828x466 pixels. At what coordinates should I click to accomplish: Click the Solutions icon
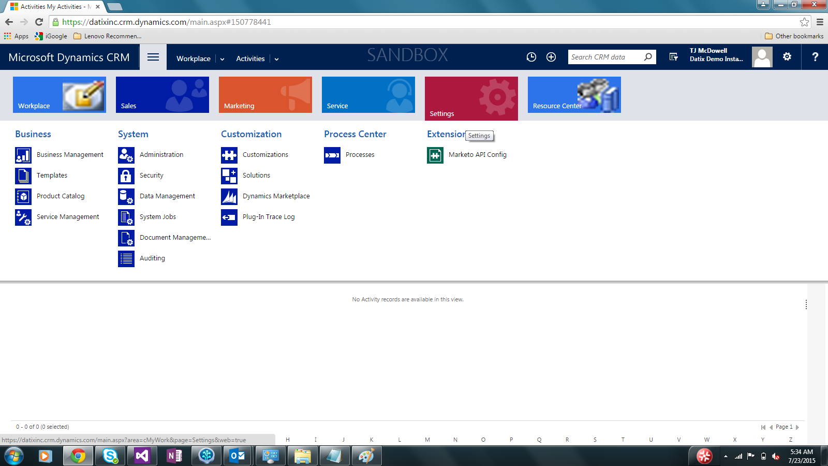[229, 176]
